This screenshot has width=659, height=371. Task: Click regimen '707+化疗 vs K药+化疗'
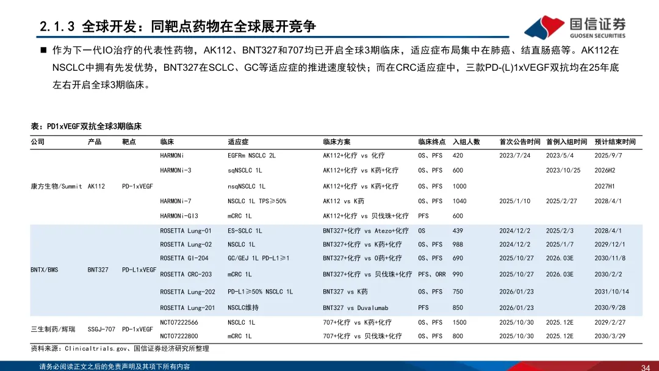pyautogui.click(x=357, y=322)
